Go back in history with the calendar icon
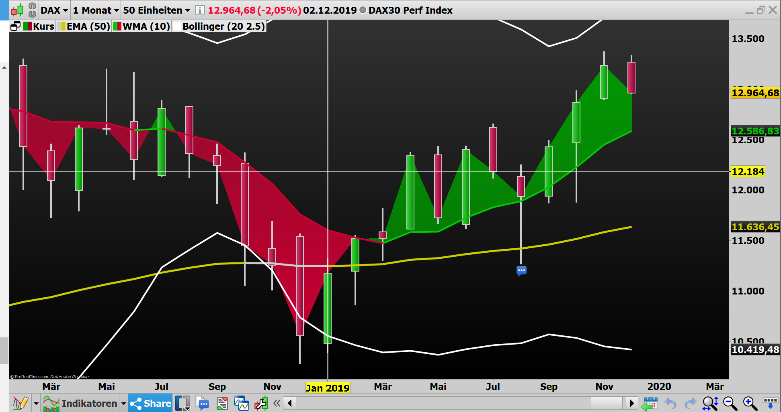Screen dimensions: 781x412 click(x=650, y=403)
